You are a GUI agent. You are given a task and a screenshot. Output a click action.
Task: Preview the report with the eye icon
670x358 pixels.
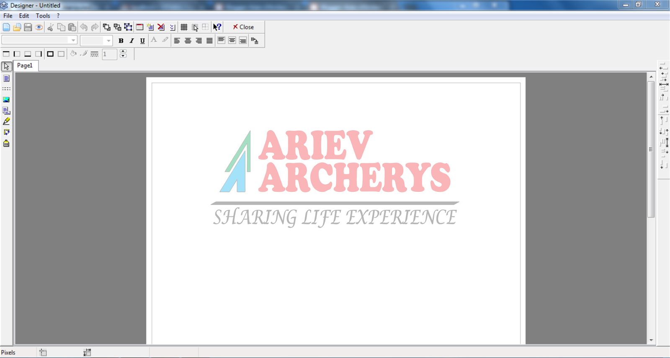pyautogui.click(x=39, y=27)
